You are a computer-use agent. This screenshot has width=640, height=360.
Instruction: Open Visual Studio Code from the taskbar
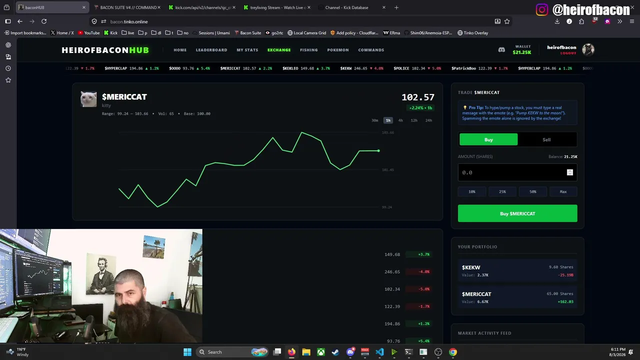(379, 352)
